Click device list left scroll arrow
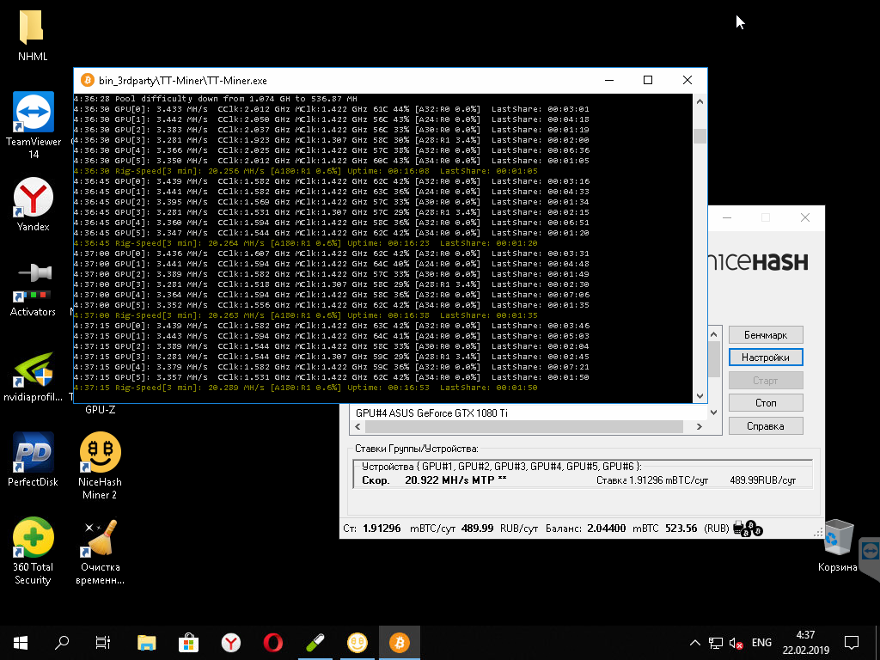 [357, 426]
